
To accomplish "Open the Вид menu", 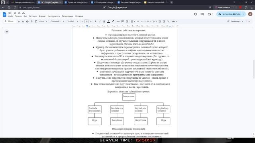I will pos(25,16).
